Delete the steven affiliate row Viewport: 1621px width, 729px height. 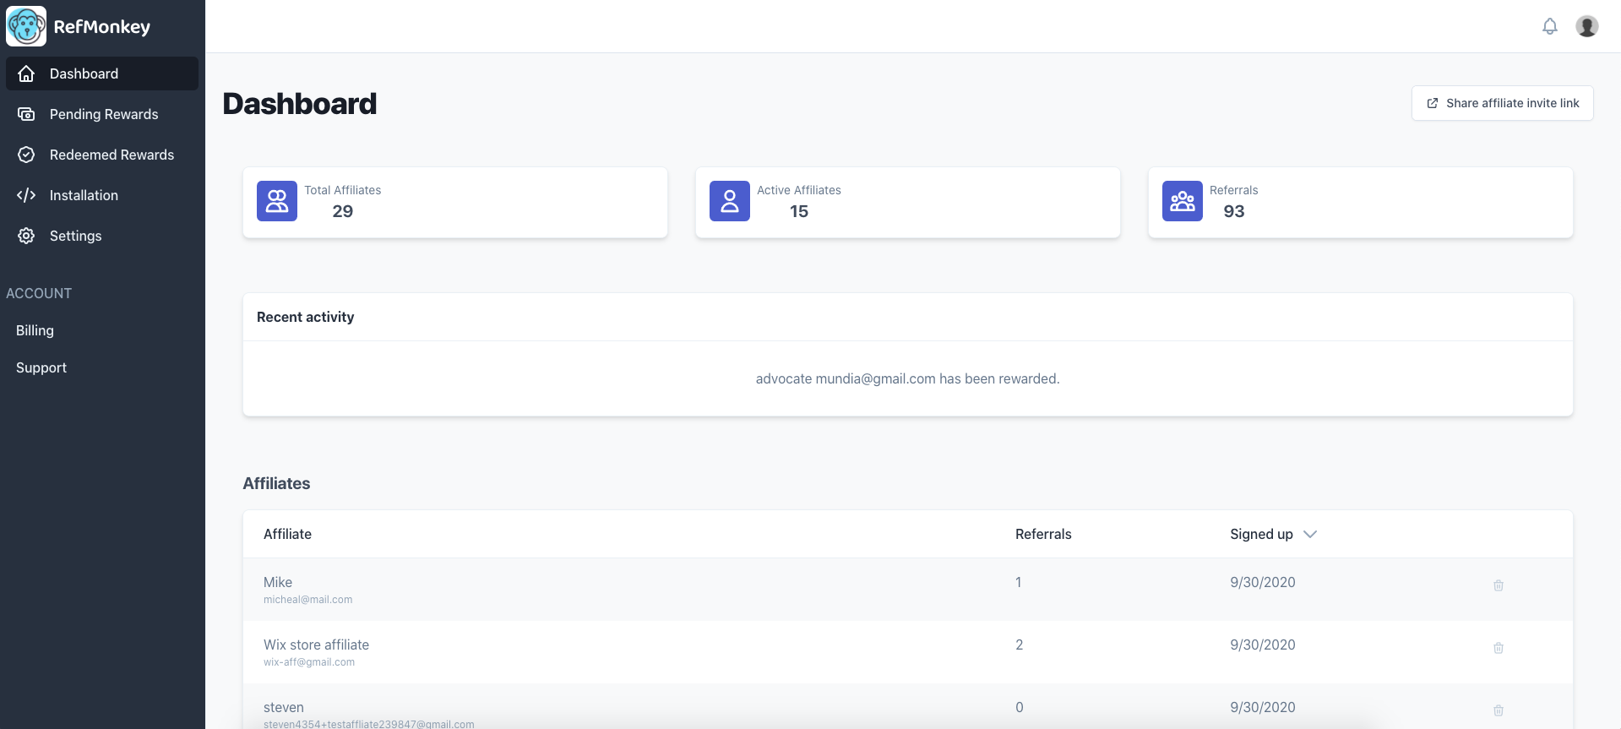[x=1499, y=710]
